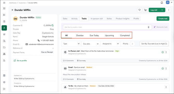This screenshot has height=94, width=174.
Task: Open comments on the Email task
Action: pyautogui.click(x=68, y=79)
